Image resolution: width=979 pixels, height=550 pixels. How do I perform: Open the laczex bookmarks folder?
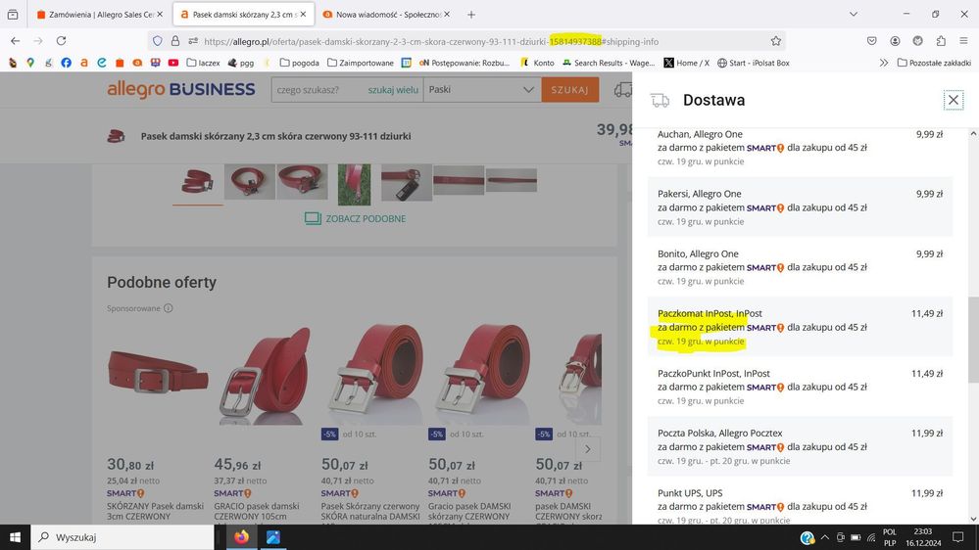[x=204, y=63]
